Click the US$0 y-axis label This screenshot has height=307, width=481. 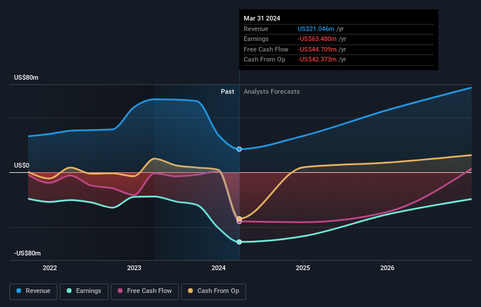(22, 166)
